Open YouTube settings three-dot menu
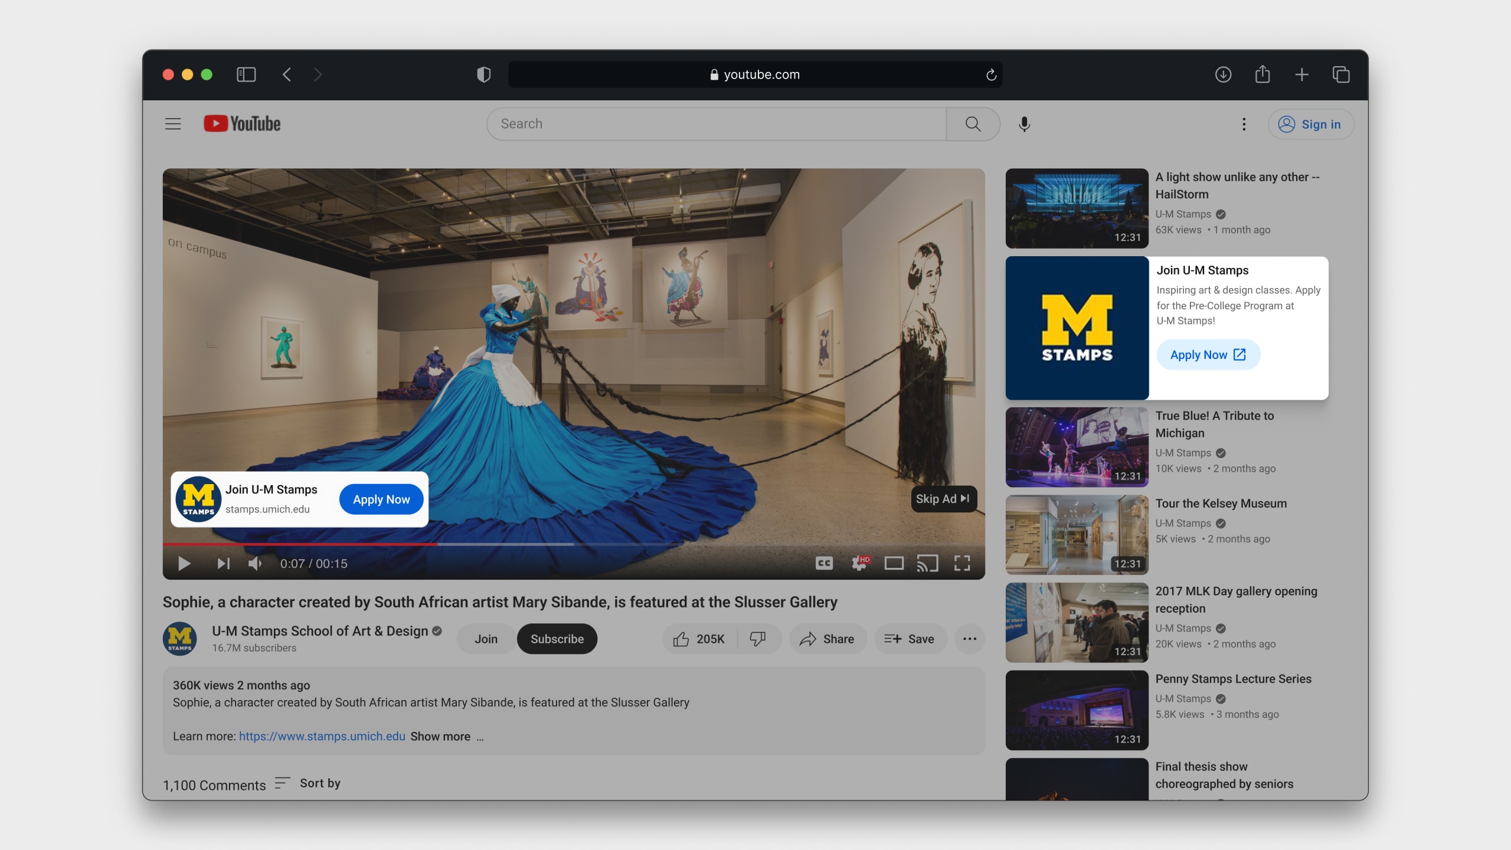The image size is (1511, 850). (x=1244, y=124)
